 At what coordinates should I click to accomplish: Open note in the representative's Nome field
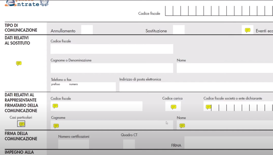coord(182,126)
